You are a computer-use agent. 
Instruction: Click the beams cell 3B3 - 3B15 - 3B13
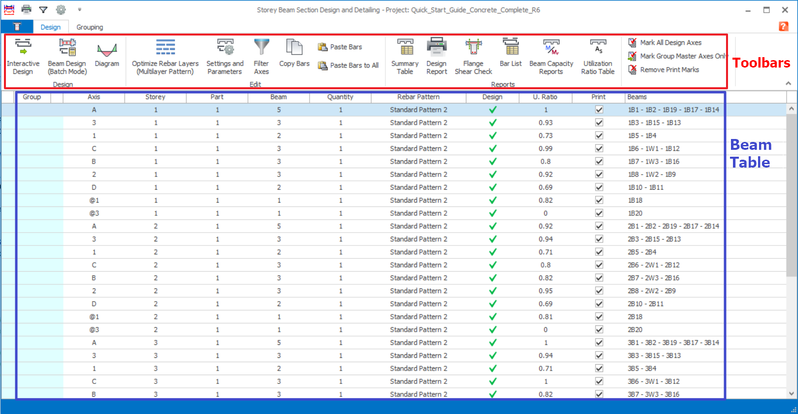tap(654, 355)
